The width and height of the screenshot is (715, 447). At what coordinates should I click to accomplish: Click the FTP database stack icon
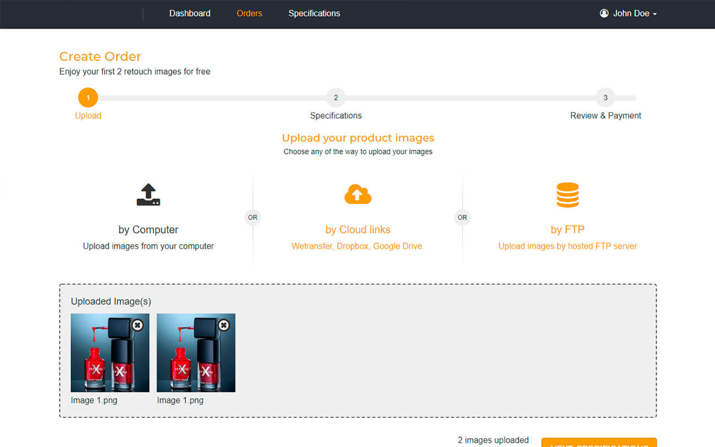[568, 195]
